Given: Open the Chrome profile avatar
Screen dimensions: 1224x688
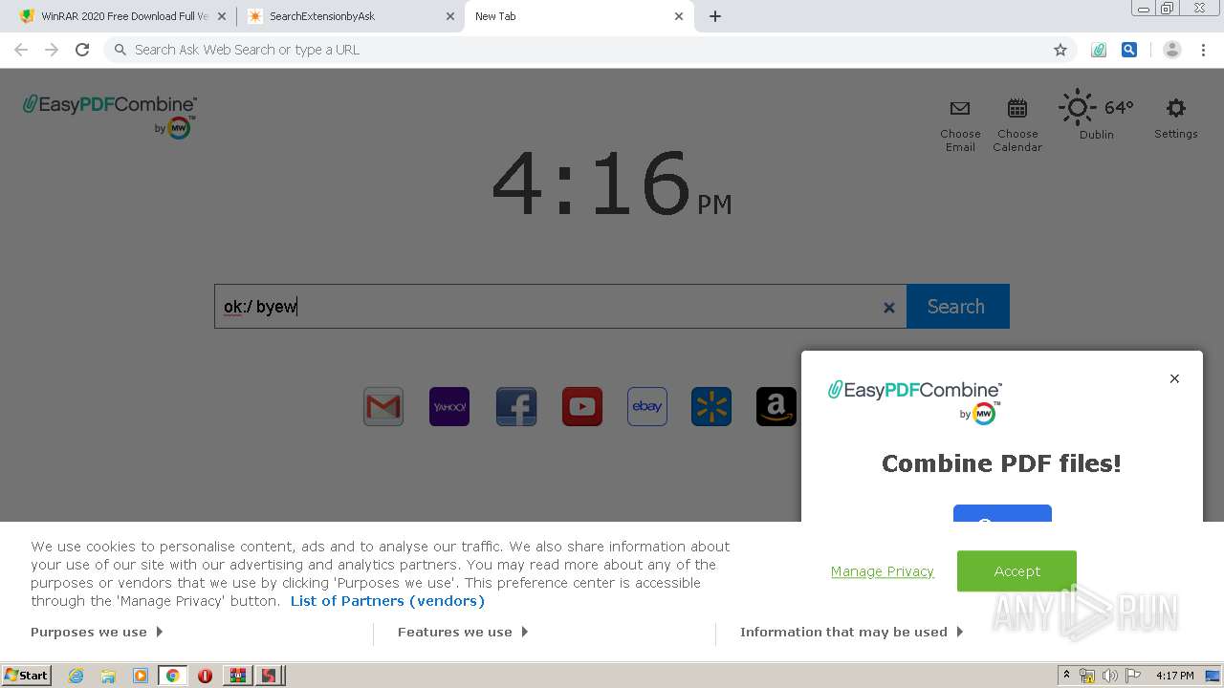Looking at the screenshot, I should (1172, 50).
